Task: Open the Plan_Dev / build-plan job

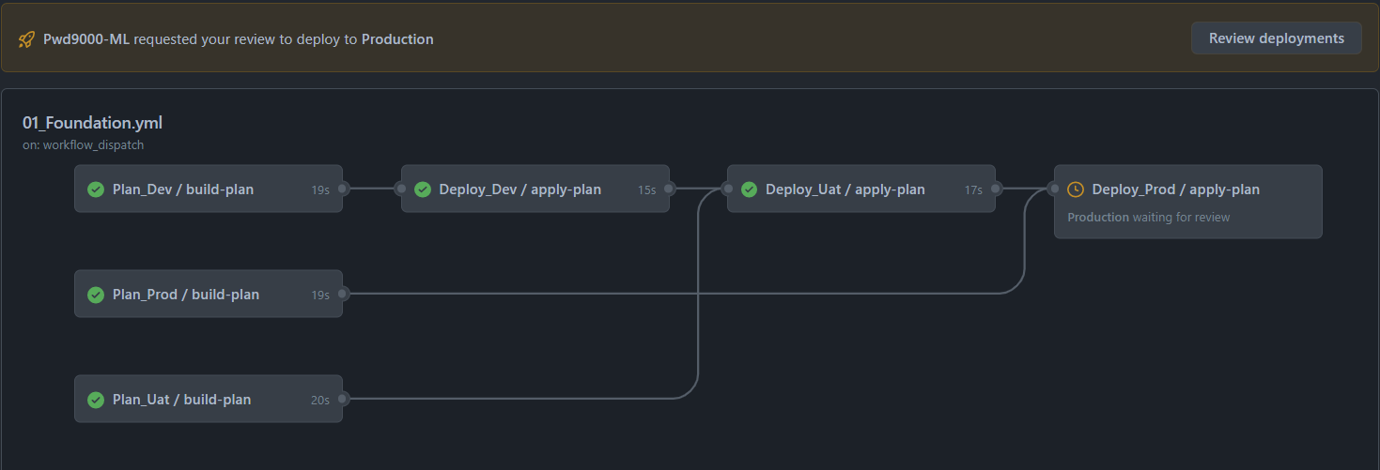Action: tap(209, 189)
